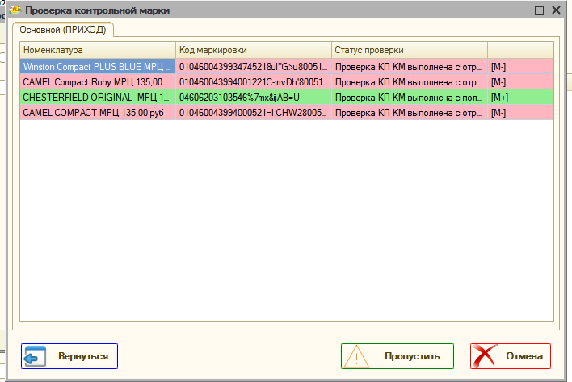Click the [M-] mark in the Winston row
572x382 pixels.
[x=498, y=67]
